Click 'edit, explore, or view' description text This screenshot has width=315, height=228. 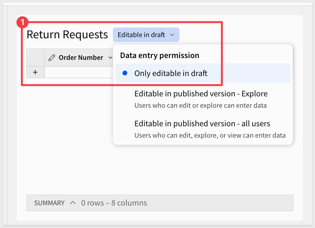[210, 136]
